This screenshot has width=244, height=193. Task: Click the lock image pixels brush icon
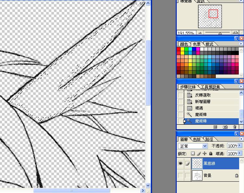(199, 153)
